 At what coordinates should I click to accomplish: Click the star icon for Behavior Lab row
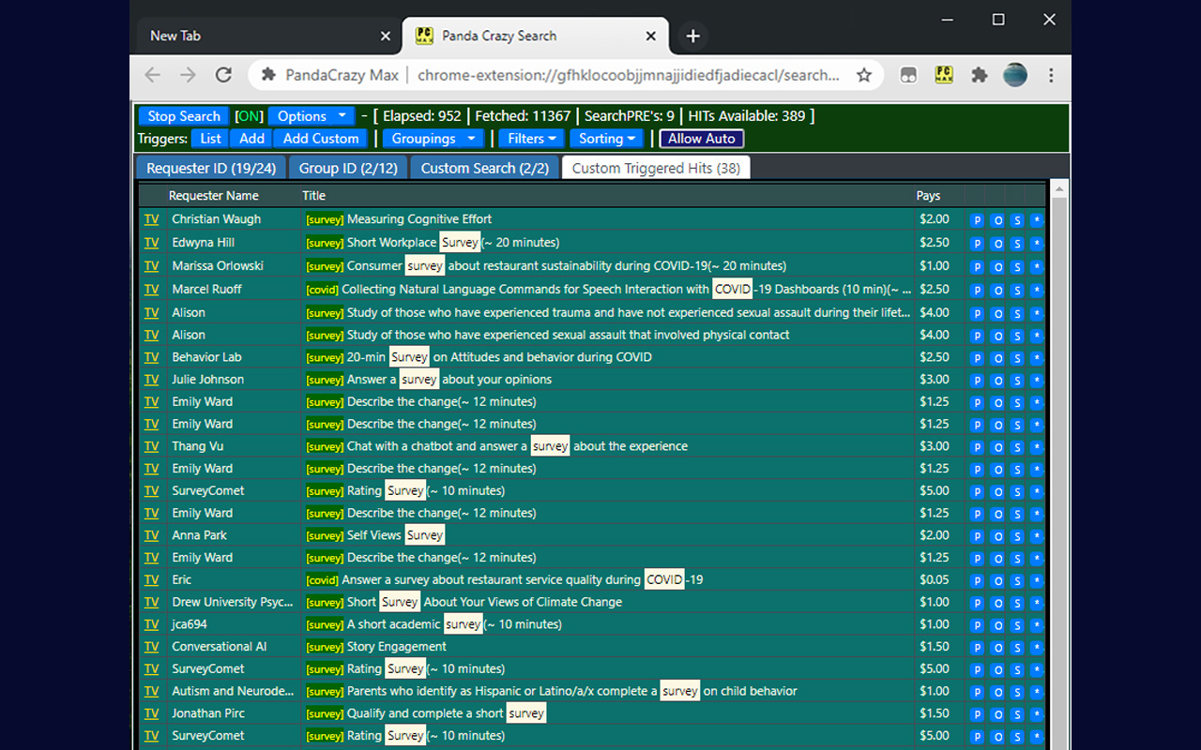[x=1036, y=358]
